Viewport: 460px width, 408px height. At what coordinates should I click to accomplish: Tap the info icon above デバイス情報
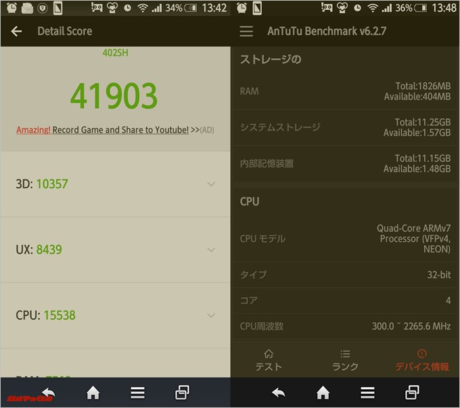point(422,353)
